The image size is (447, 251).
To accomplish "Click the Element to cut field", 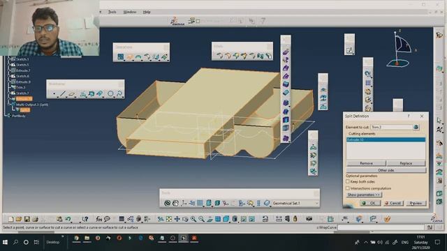I will click(391, 127).
